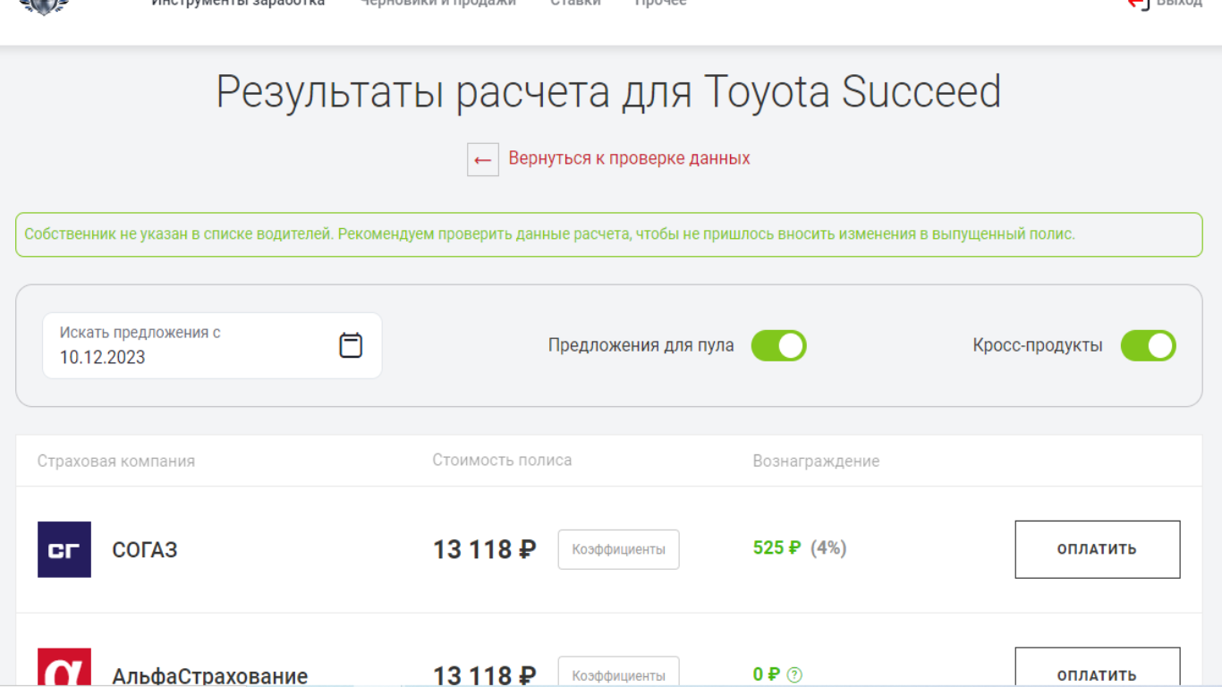Click the 'Страховая компания' column header
This screenshot has height=687, width=1222.
tap(116, 462)
